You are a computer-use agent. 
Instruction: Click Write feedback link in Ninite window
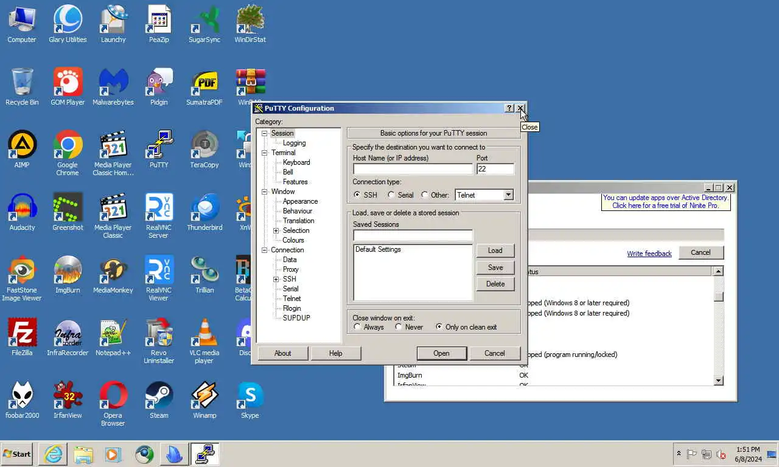point(649,254)
